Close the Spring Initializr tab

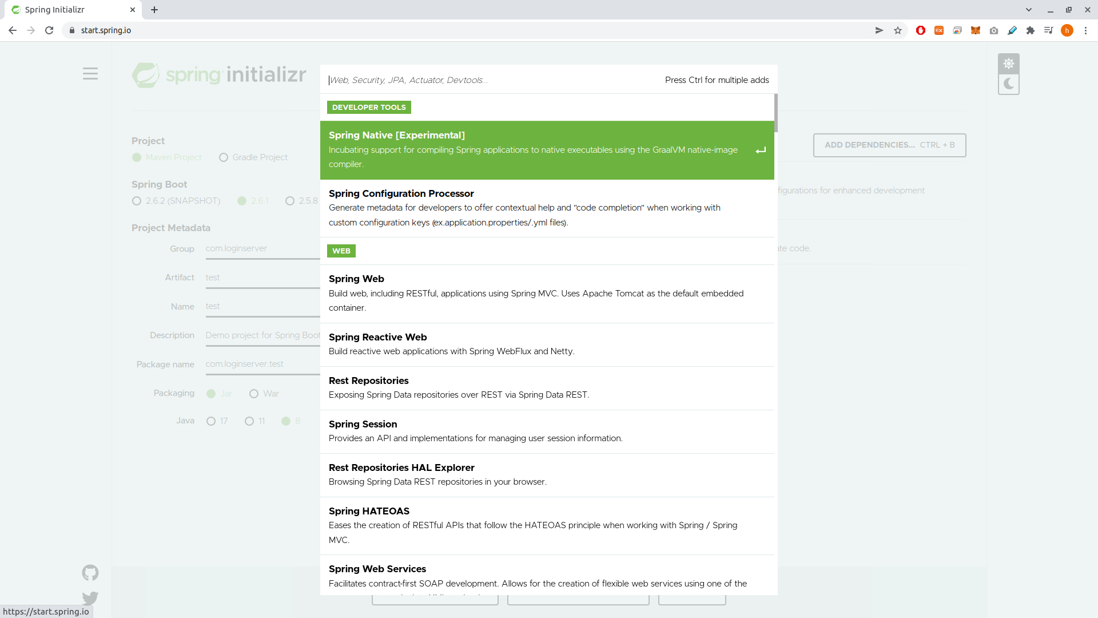click(133, 10)
